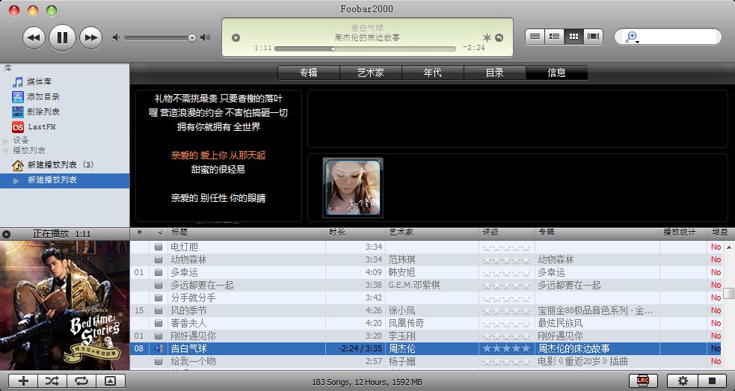Open the 目录 tab
This screenshot has height=391, width=735.
click(x=494, y=73)
